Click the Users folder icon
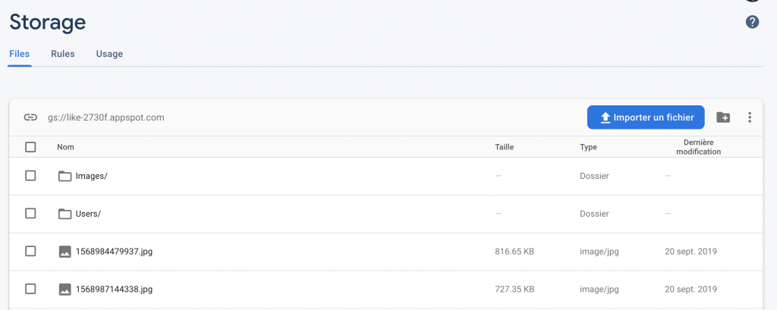 pos(65,214)
